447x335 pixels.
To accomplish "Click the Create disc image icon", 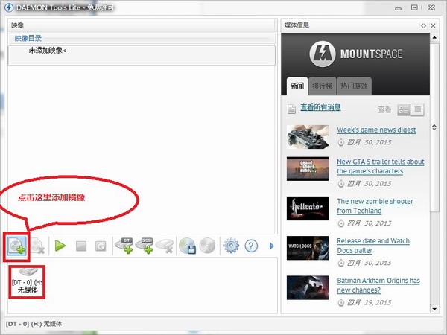I will pos(187,246).
